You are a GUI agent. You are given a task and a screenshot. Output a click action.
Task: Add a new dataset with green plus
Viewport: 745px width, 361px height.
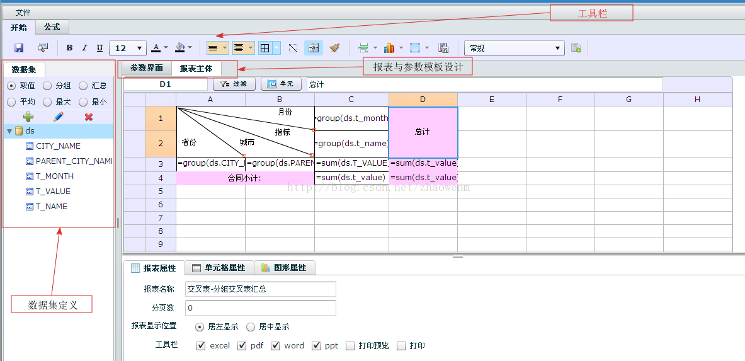(x=28, y=117)
